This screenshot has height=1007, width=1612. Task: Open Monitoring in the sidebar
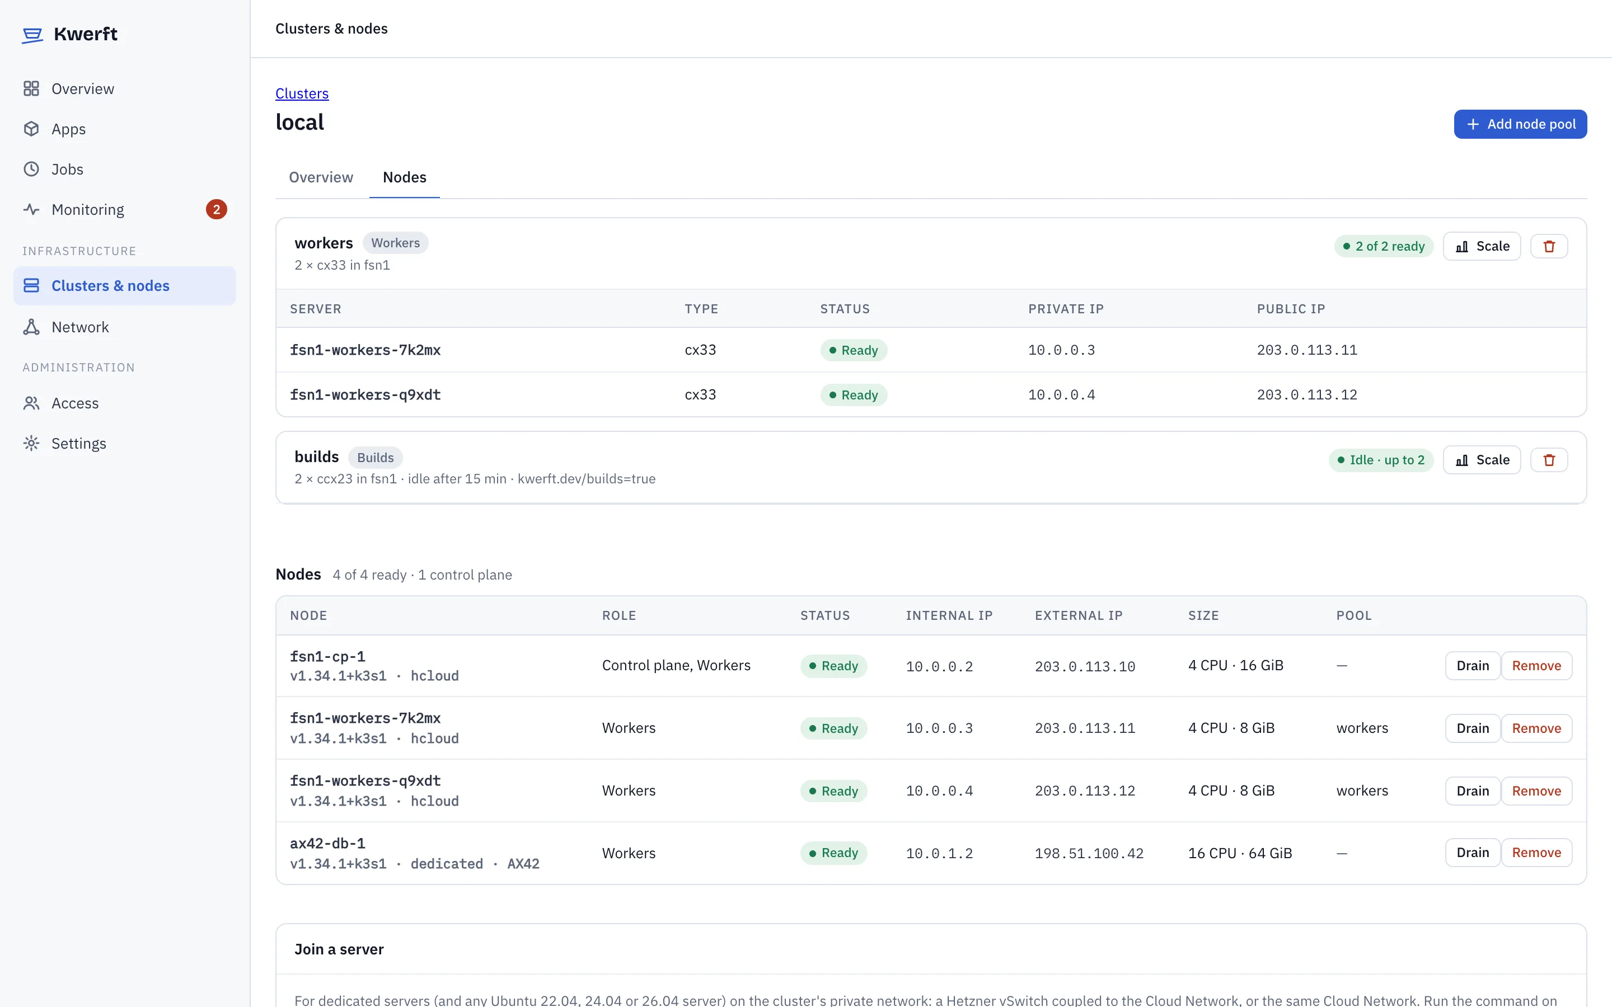pos(125,210)
